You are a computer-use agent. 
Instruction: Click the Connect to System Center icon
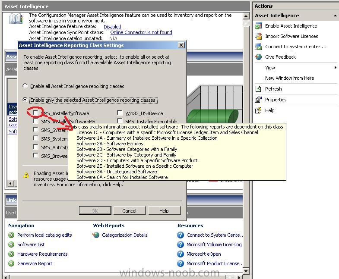point(258,47)
